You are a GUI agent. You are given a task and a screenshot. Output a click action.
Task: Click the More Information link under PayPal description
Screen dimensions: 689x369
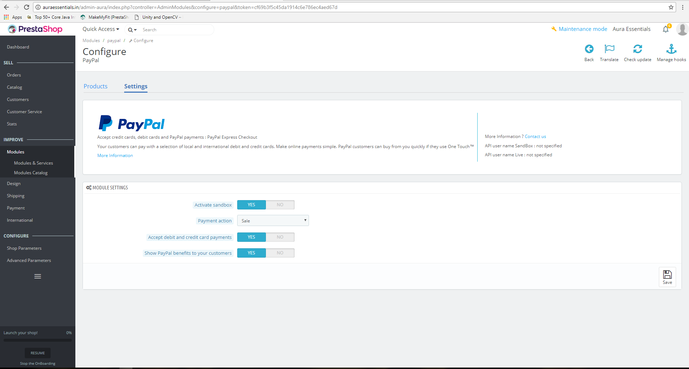pyautogui.click(x=115, y=156)
